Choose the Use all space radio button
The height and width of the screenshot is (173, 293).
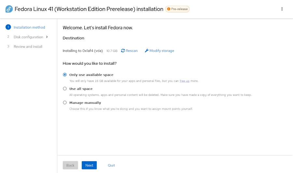tap(64, 89)
